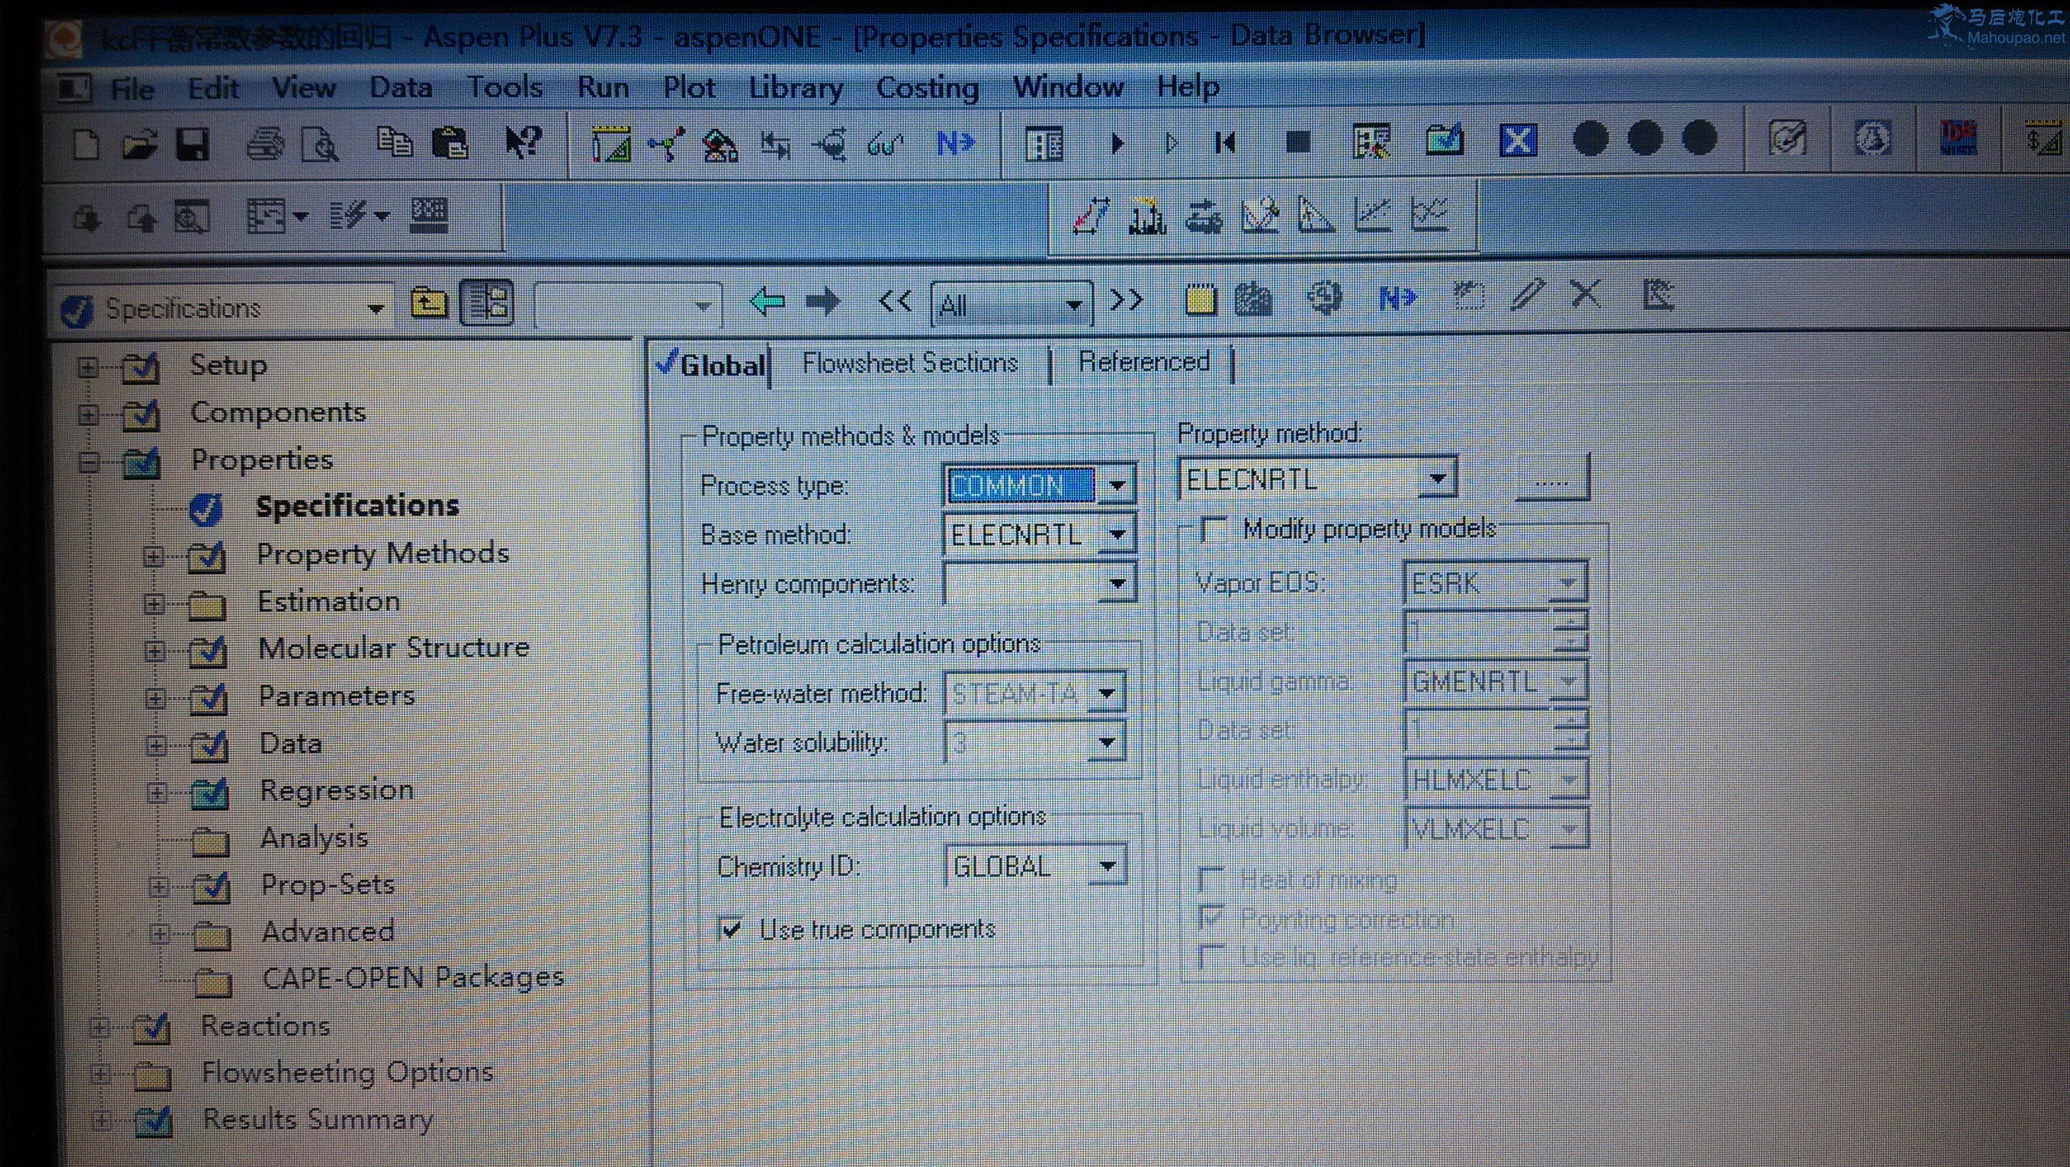Image resolution: width=2070 pixels, height=1167 pixels.
Task: Go forward with the right arrow
Action: pos(823,301)
